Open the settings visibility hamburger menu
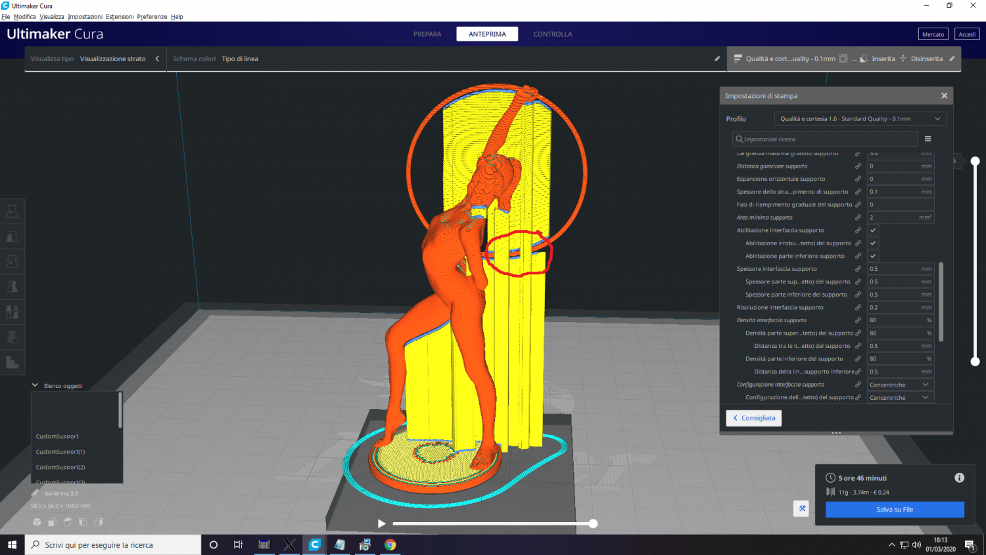The width and height of the screenshot is (986, 555). tap(928, 139)
